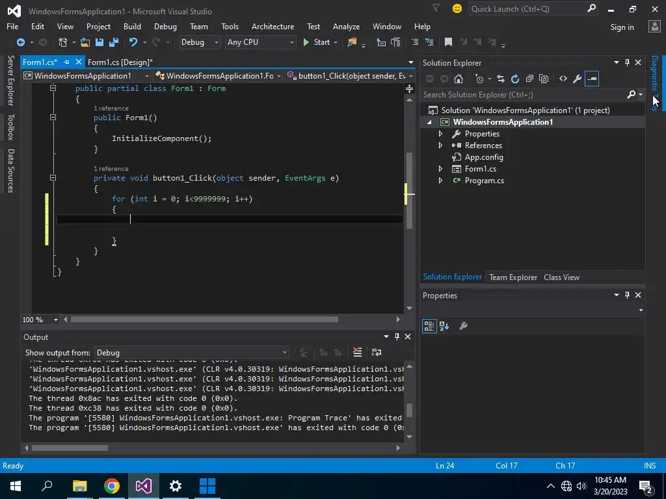Click Property Pages wrench in Properties panel
This screenshot has width=666, height=499.
(x=463, y=326)
